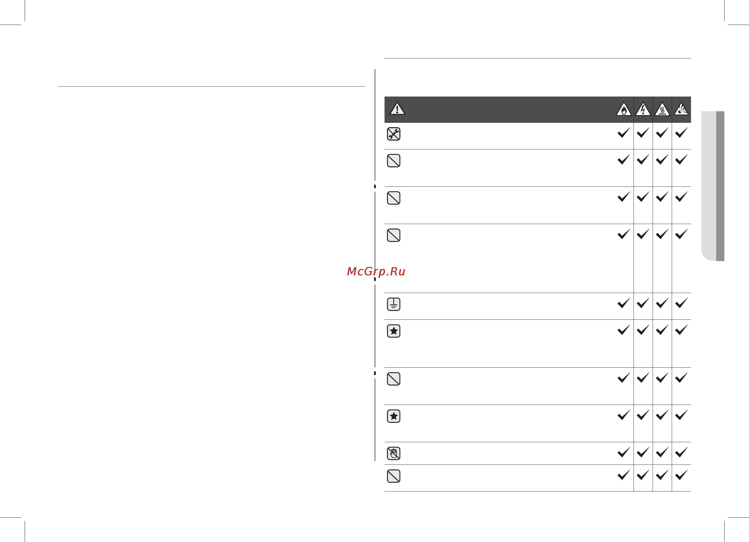This screenshot has width=749, height=542.
Task: Click the prohibited icon below the hand icon
Action: [394, 476]
